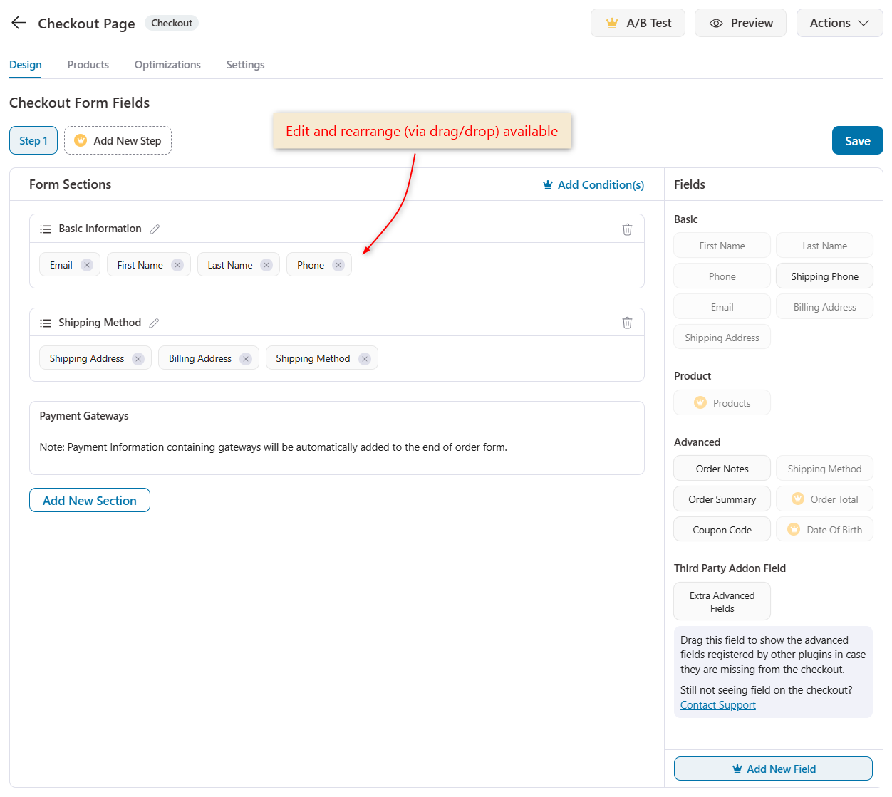Viewport: 892px width, 797px height.
Task: Click the Payment Gateways heading
Action: 84,416
